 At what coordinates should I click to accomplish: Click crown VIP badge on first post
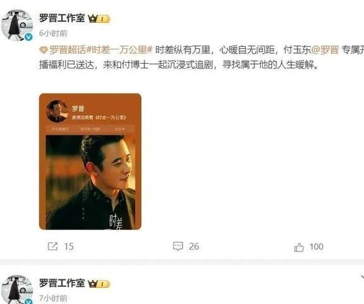(x=99, y=18)
